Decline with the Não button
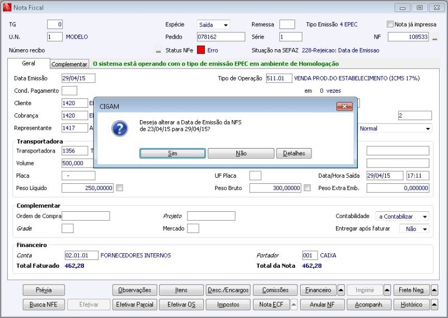 tap(241, 154)
